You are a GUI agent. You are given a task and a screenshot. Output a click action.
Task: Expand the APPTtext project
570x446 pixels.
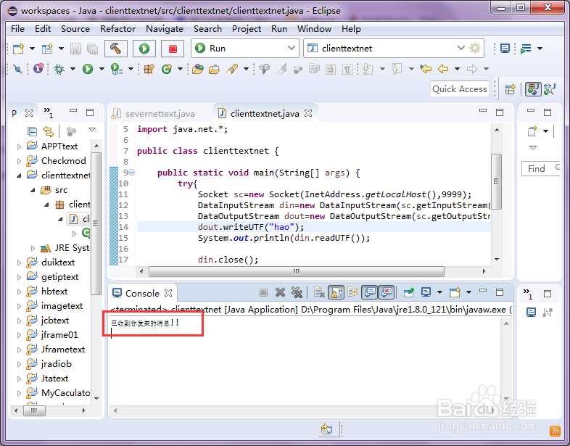coord(19,146)
